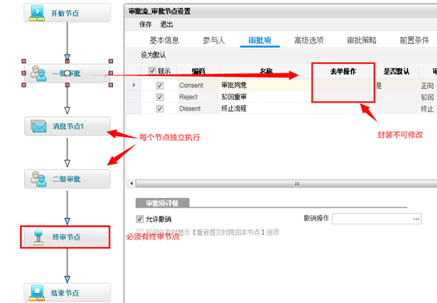Screen dimensions: 437x303
Task: Click the 保存 button
Action: pos(145,25)
